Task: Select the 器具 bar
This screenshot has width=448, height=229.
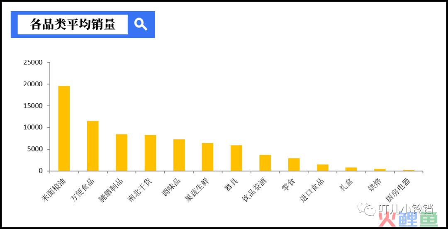Action: [236, 158]
